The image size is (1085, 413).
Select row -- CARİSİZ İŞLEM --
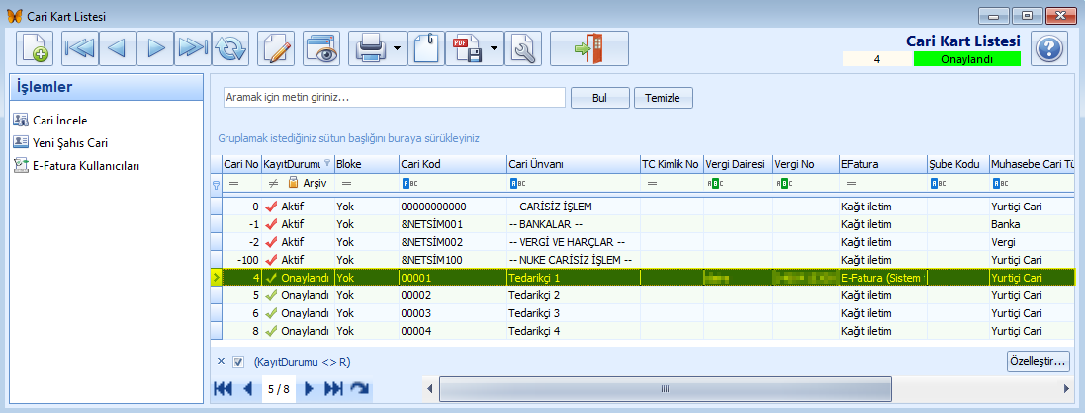pos(641,206)
